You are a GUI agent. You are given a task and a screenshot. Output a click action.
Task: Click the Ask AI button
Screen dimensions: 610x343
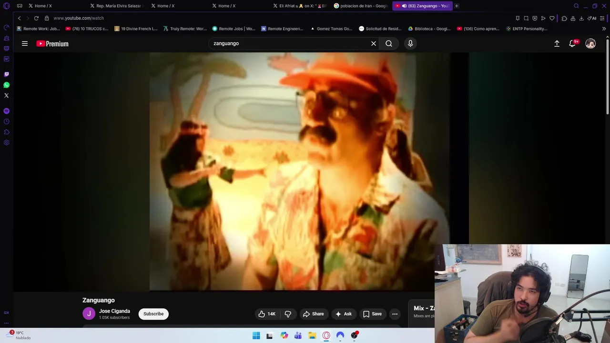click(x=344, y=314)
